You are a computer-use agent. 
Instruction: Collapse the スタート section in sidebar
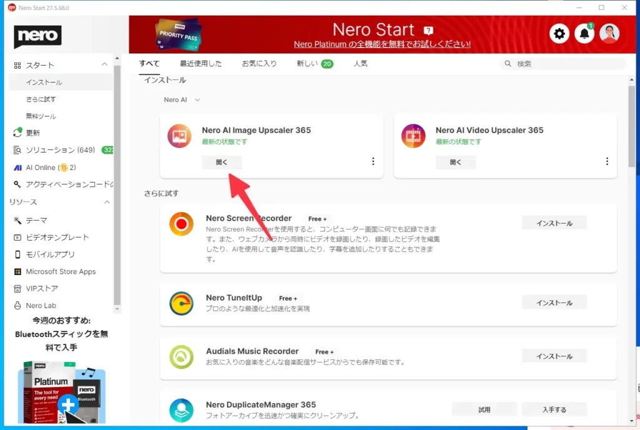pos(105,65)
